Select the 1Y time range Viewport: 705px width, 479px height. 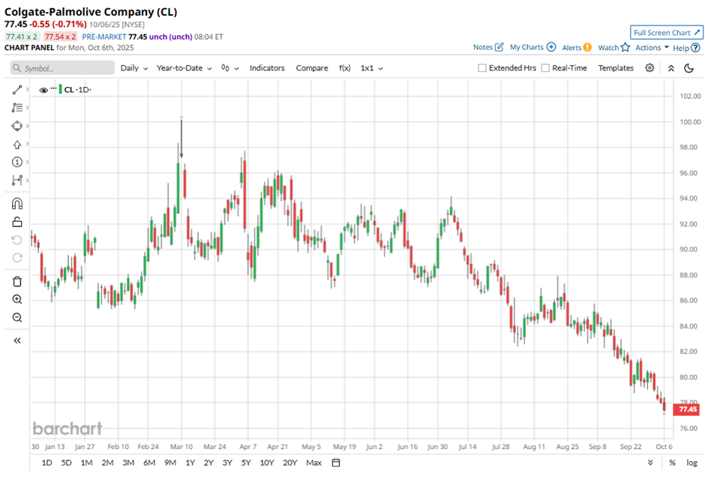point(190,463)
